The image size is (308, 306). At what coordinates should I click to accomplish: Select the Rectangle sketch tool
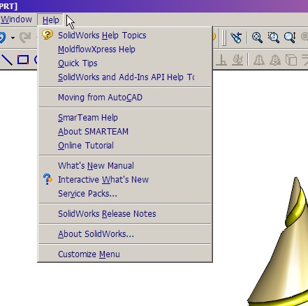tap(23, 59)
